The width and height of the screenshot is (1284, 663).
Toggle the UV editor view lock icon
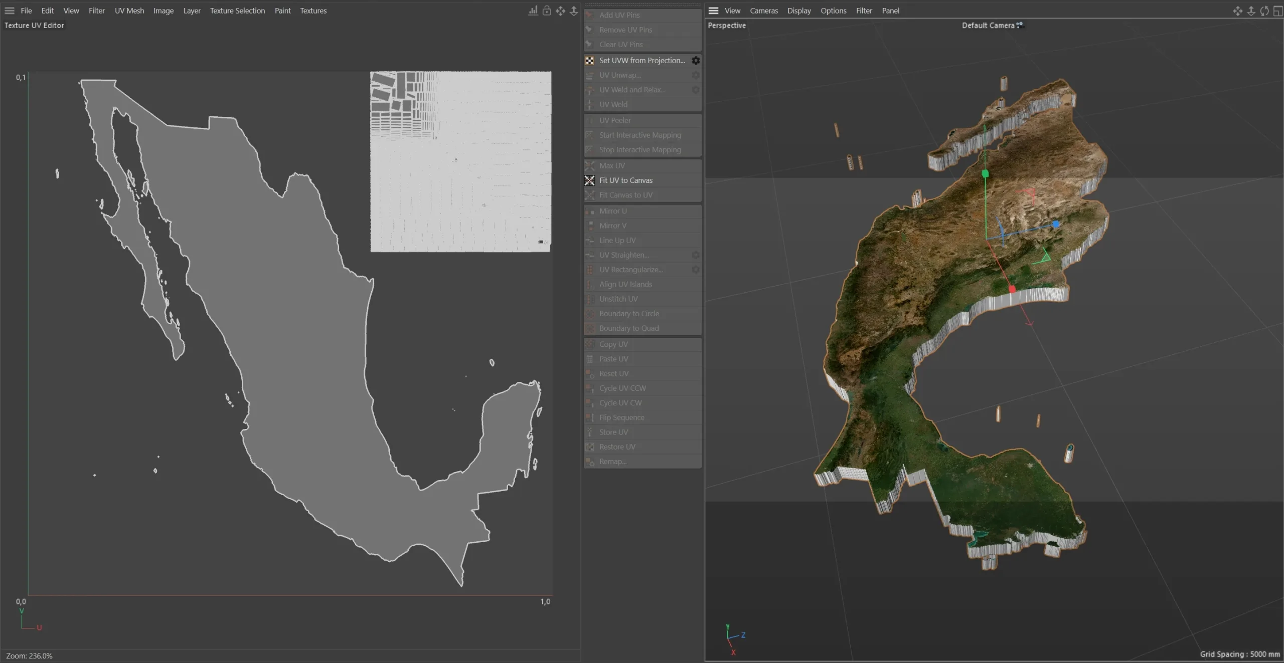547,11
